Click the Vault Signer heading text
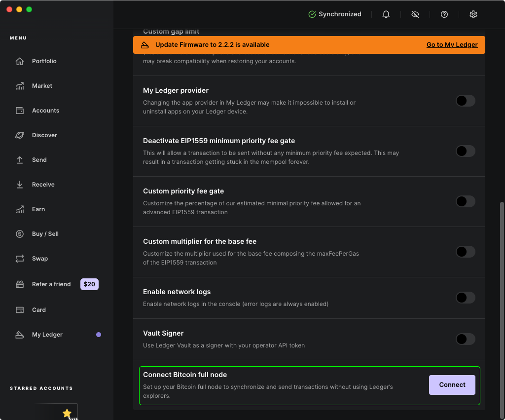 [x=163, y=333]
